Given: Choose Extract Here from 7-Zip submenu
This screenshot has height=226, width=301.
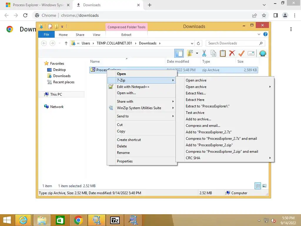Looking at the screenshot, I should tap(195, 99).
